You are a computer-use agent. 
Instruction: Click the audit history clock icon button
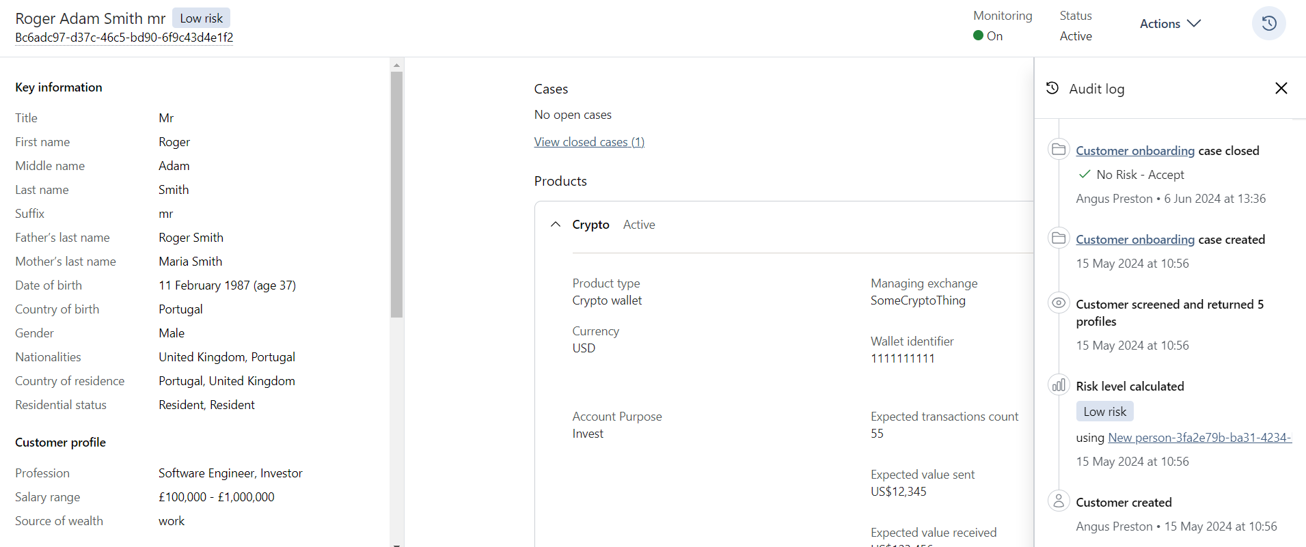(x=1268, y=23)
